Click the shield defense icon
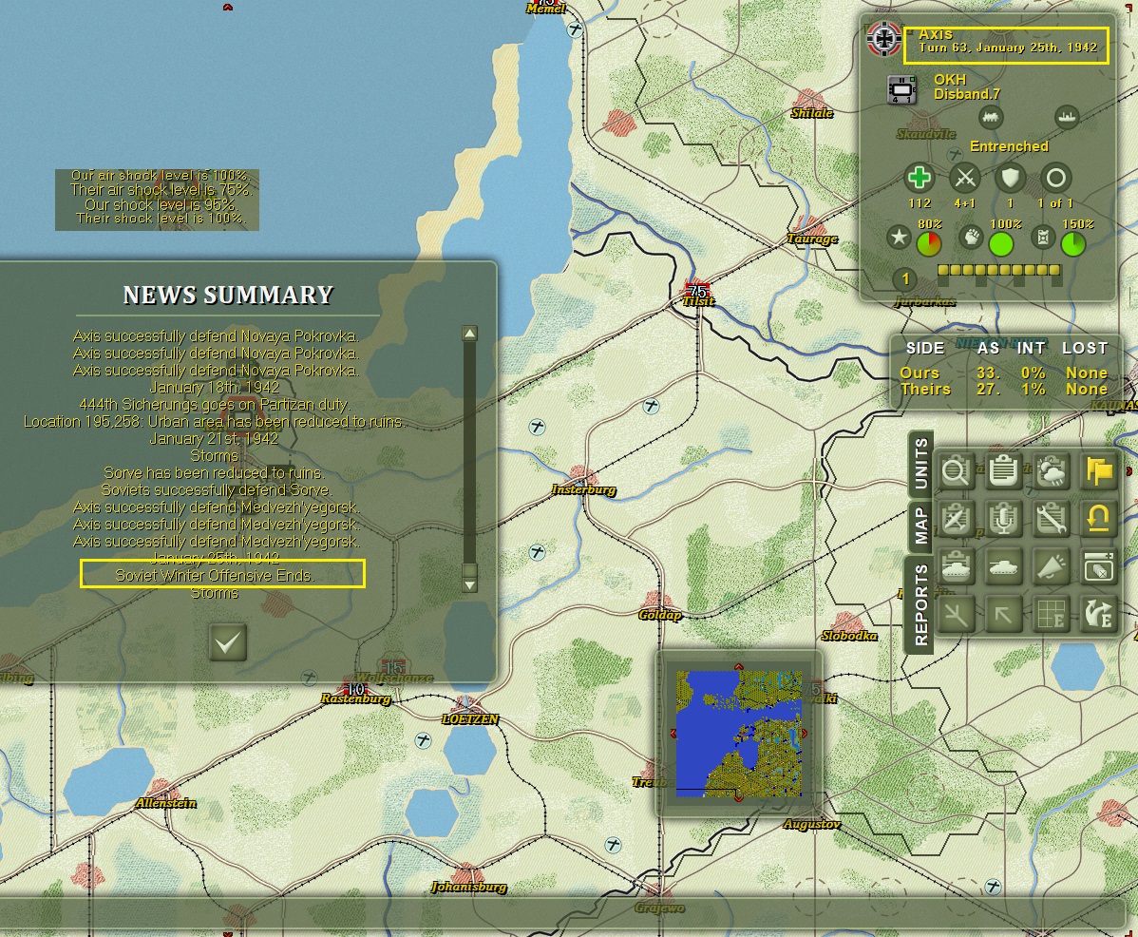Screen dimensions: 1138x937 (1010, 178)
